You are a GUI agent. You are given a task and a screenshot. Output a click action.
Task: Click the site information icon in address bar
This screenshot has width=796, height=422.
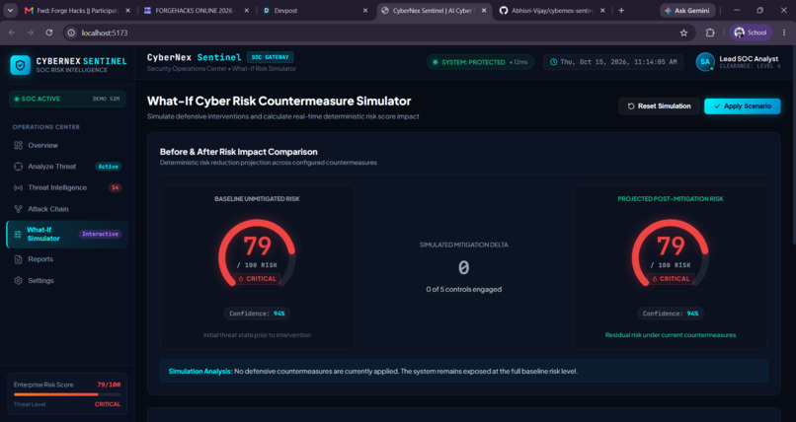tap(71, 33)
